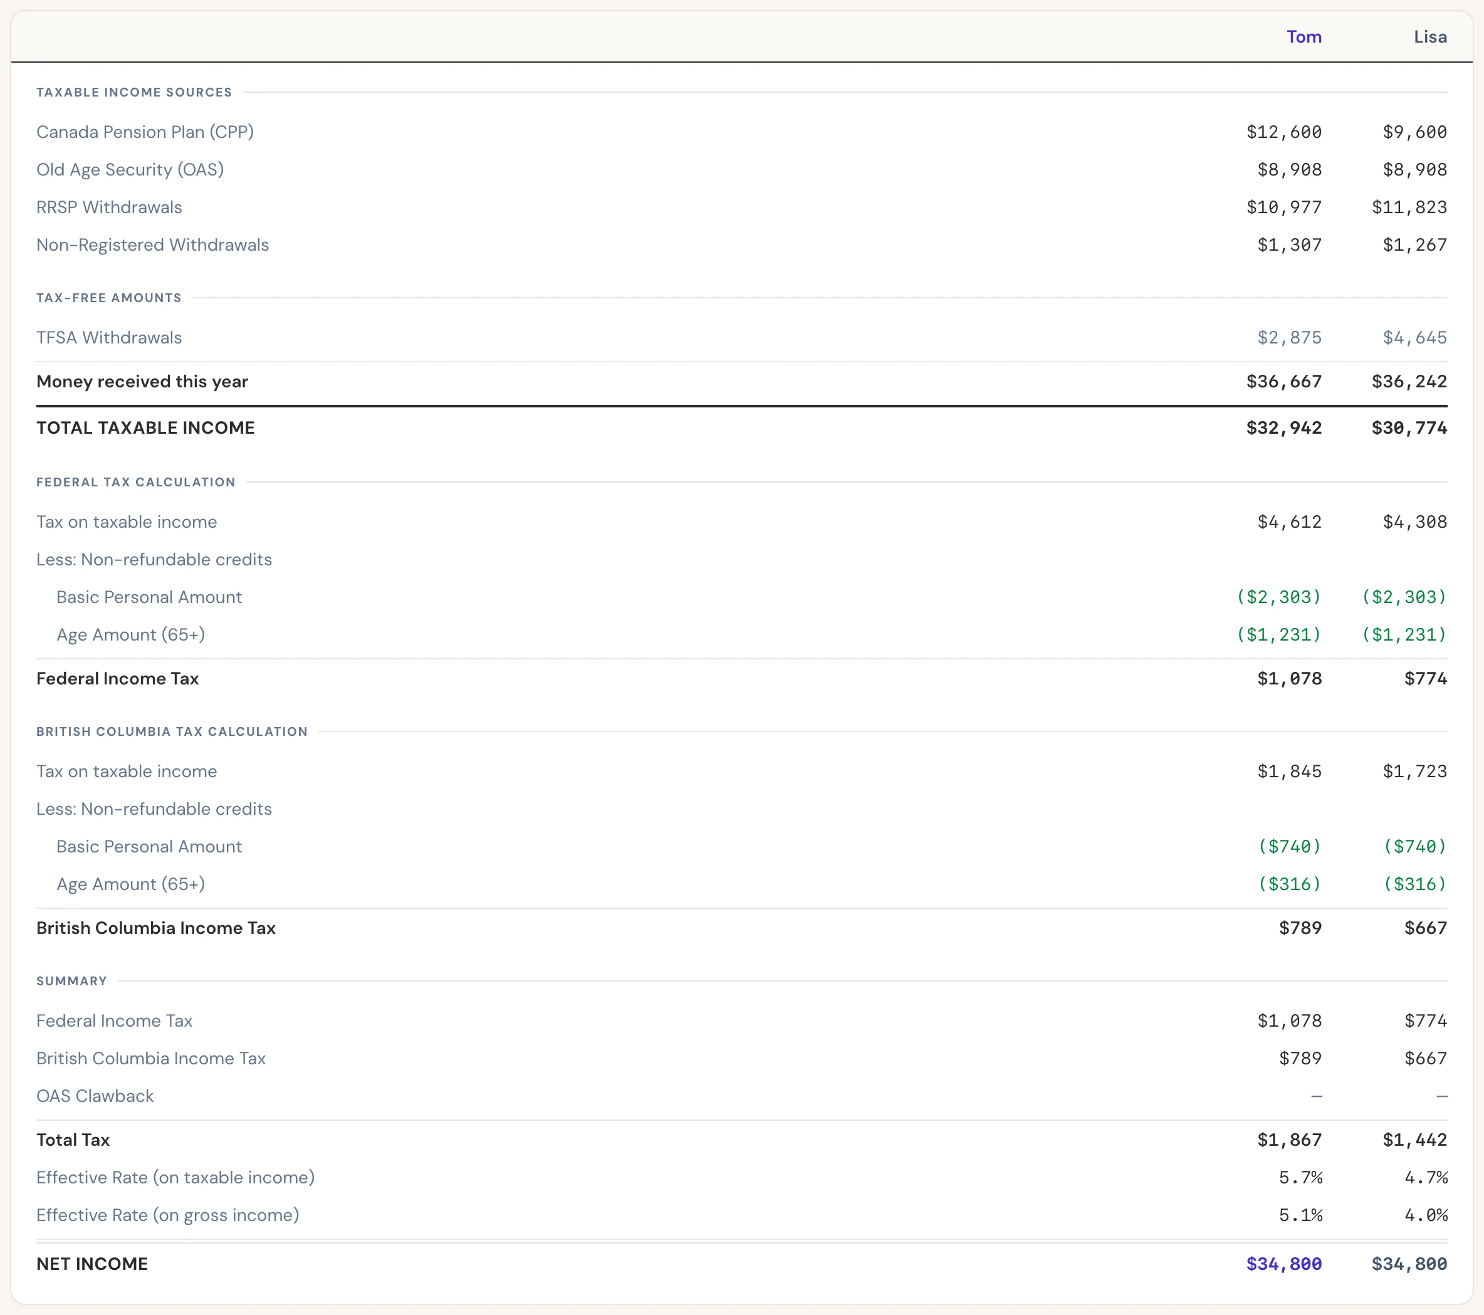1484x1315 pixels.
Task: Select the Lisa column header
Action: click(x=1429, y=37)
